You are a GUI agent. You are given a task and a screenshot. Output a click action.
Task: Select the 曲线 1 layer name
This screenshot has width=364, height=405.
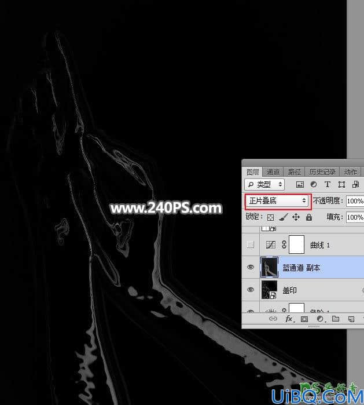coord(319,245)
